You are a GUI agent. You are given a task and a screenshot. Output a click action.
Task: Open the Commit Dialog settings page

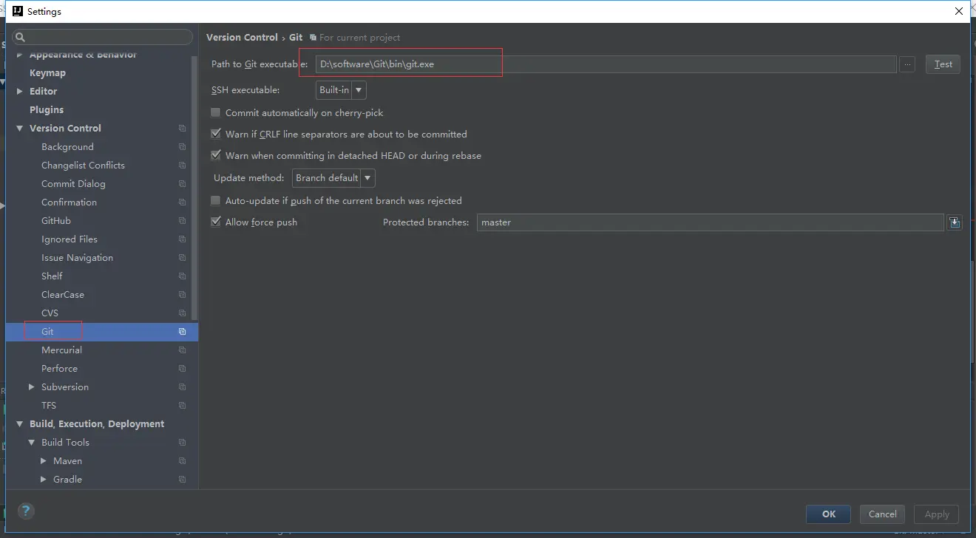click(73, 184)
